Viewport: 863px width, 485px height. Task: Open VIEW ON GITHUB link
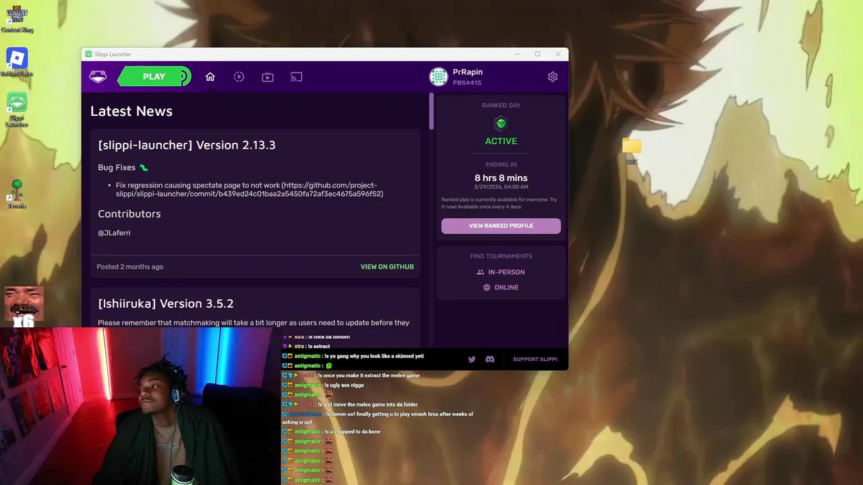pyautogui.click(x=387, y=267)
